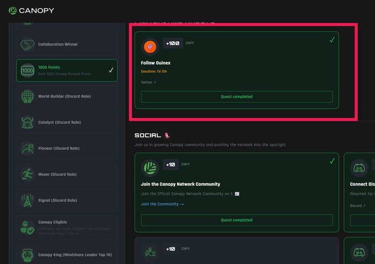Click the Deadline: 7d 12h text
The height and width of the screenshot is (264, 375).
154,72
